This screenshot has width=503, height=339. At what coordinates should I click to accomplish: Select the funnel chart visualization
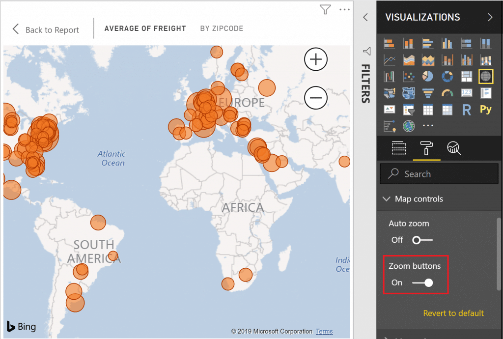tap(427, 93)
